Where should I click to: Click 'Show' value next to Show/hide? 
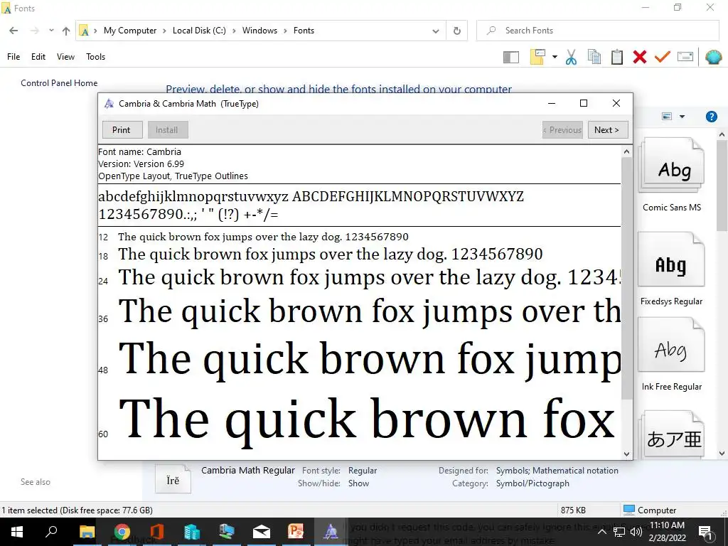coord(358,483)
